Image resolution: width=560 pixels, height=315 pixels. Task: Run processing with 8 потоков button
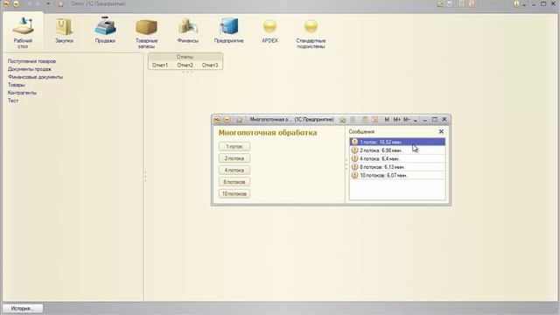tap(234, 182)
